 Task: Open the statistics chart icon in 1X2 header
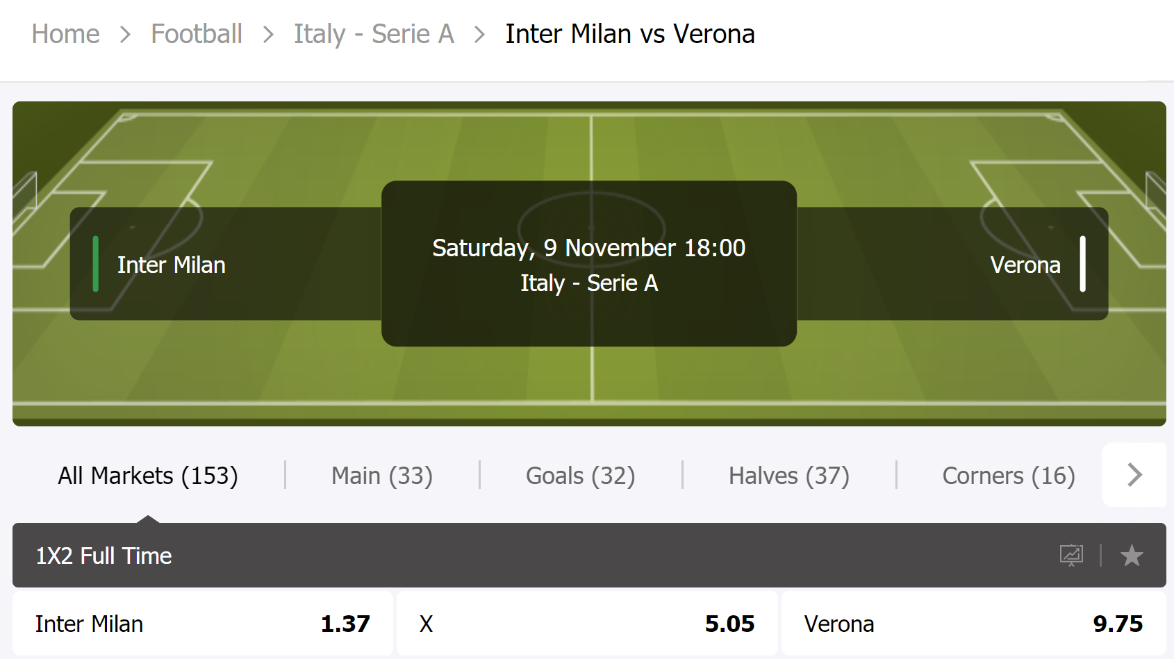[x=1071, y=555]
